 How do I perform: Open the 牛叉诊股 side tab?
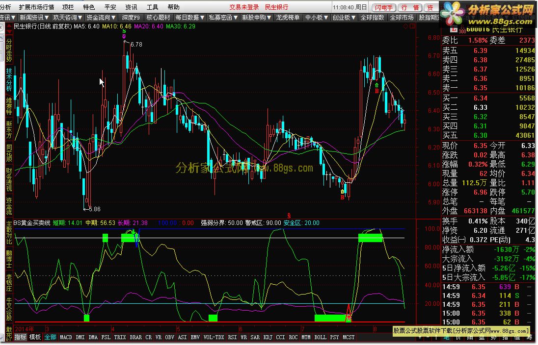[9, 309]
